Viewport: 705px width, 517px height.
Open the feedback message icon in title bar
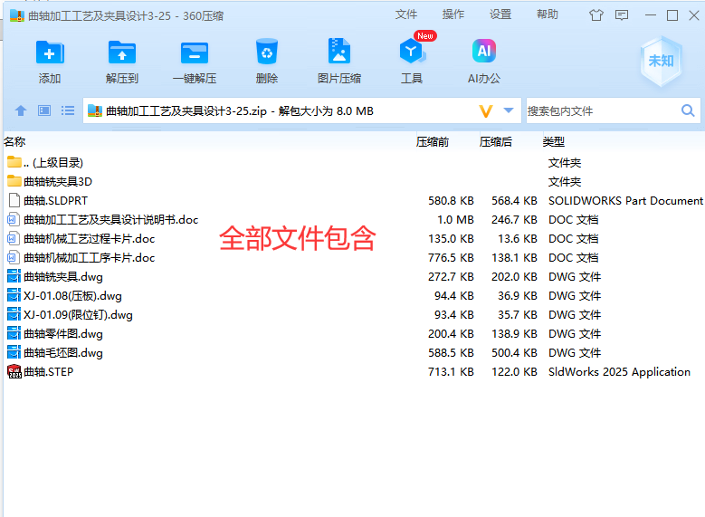(622, 15)
